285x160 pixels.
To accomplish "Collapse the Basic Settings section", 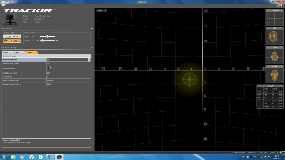I will click(x=91, y=29).
